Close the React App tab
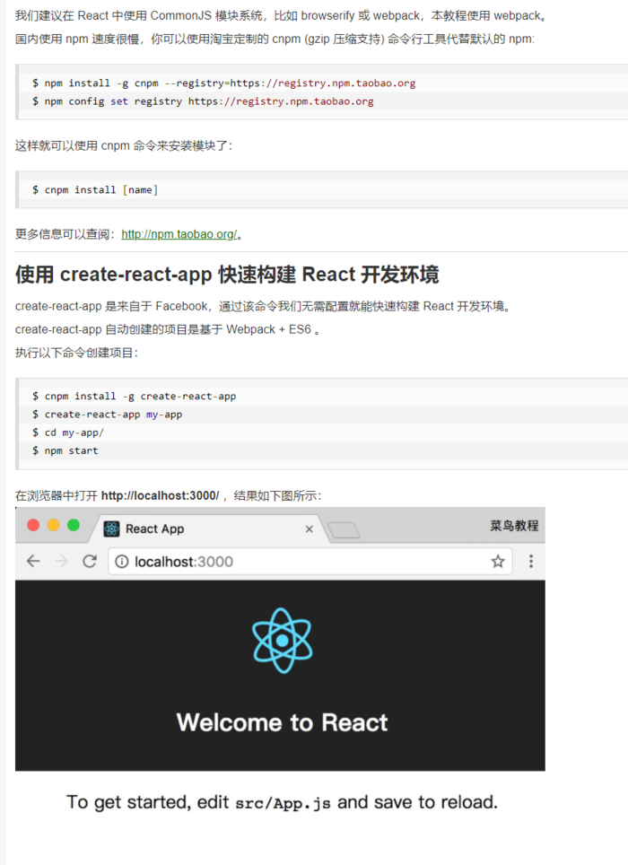628x865 pixels. [x=310, y=529]
